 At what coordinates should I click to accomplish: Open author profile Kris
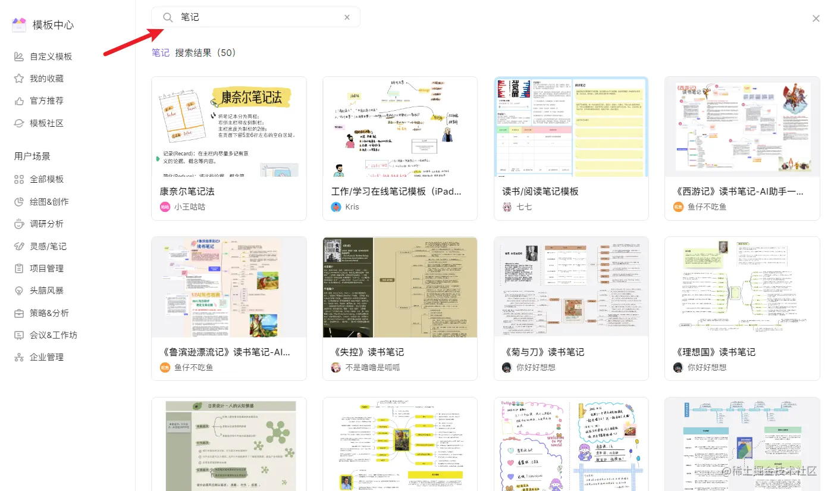click(x=352, y=207)
